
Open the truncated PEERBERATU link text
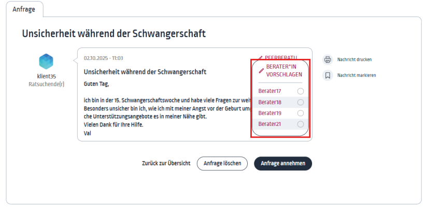pyautogui.click(x=281, y=58)
